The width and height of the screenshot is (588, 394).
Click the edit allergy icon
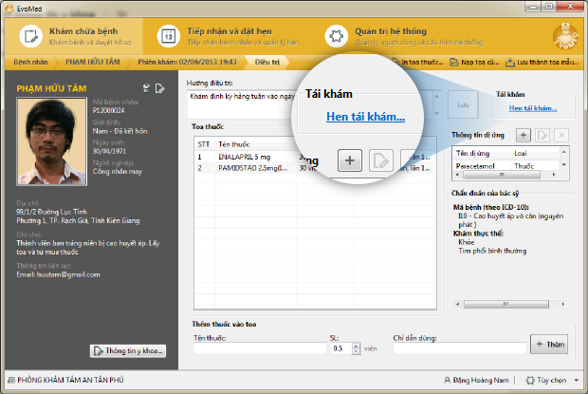click(542, 135)
